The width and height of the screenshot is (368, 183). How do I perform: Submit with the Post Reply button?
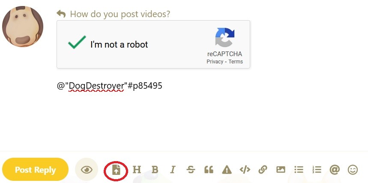click(x=35, y=169)
